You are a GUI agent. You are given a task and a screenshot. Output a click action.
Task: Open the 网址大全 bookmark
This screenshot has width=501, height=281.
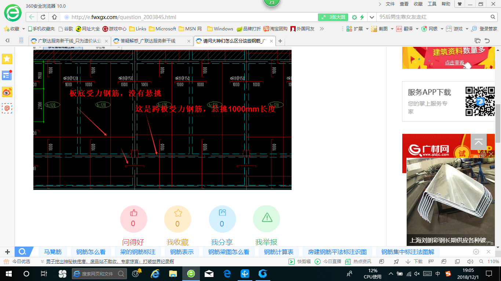[88, 29]
